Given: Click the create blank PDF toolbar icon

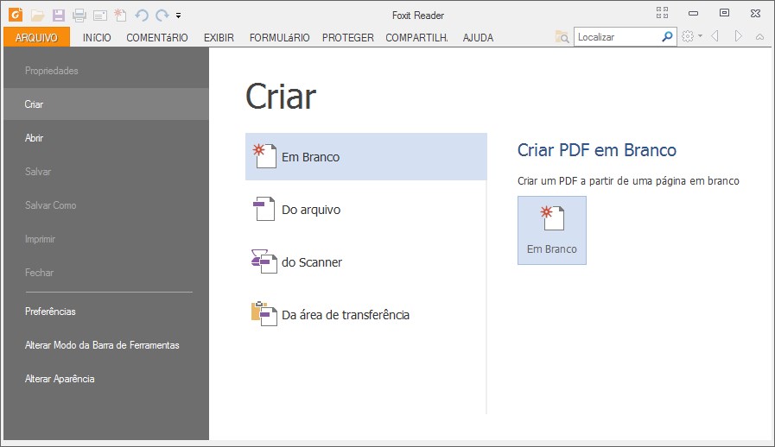Looking at the screenshot, I should [x=120, y=16].
